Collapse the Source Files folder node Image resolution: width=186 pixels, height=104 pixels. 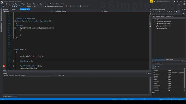point(155,25)
